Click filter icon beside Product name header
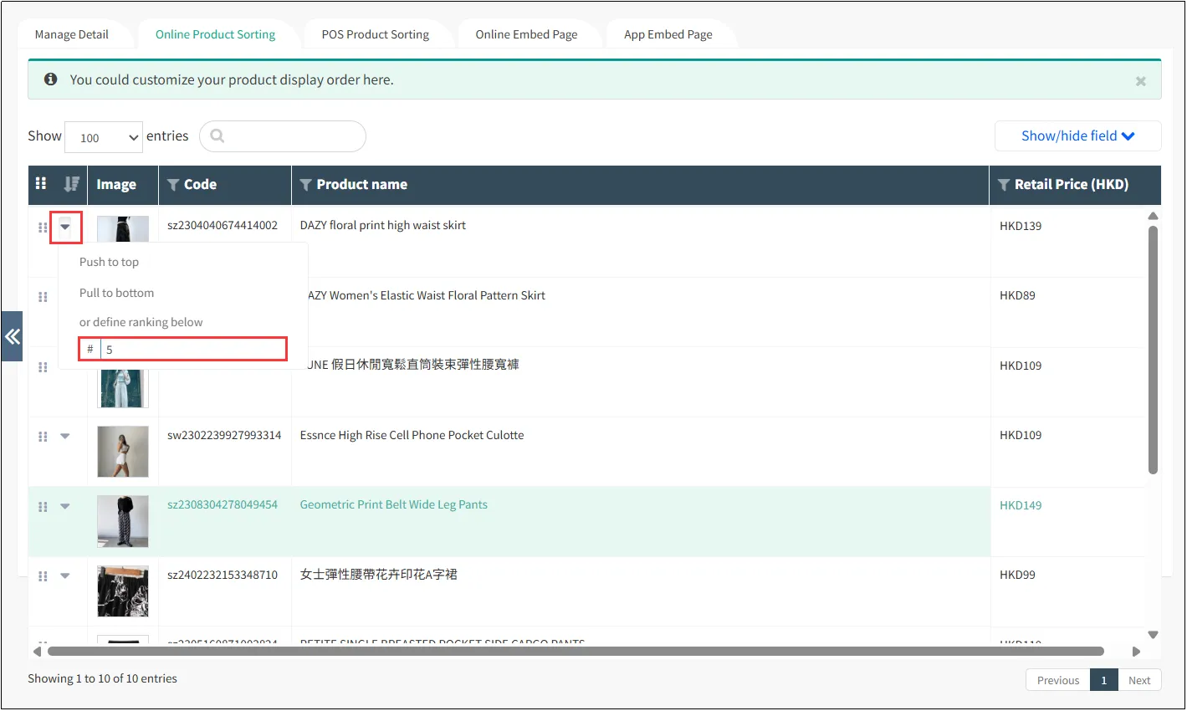1187x711 pixels. click(306, 185)
